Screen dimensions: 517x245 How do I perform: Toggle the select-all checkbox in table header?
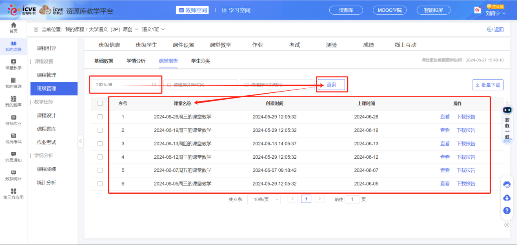pyautogui.click(x=100, y=104)
